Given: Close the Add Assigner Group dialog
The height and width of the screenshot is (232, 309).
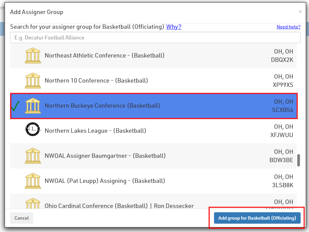Looking at the screenshot, I should (x=300, y=12).
